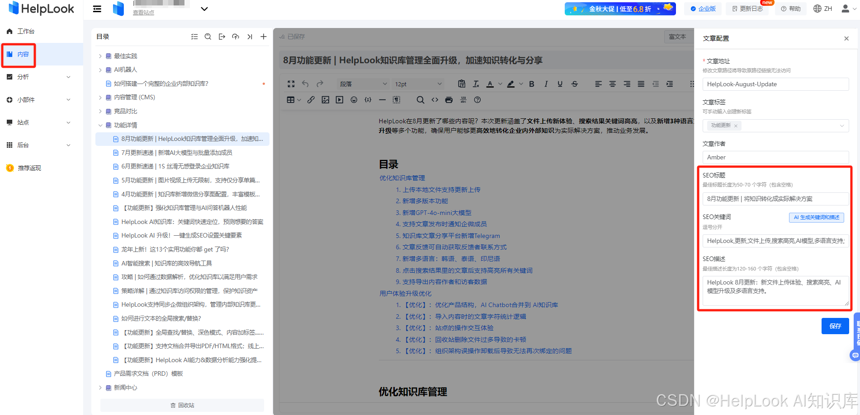Open 回收站 recycle bin
860x415 pixels.
click(182, 405)
